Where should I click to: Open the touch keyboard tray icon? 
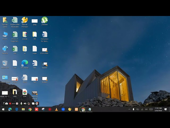pos(151,109)
